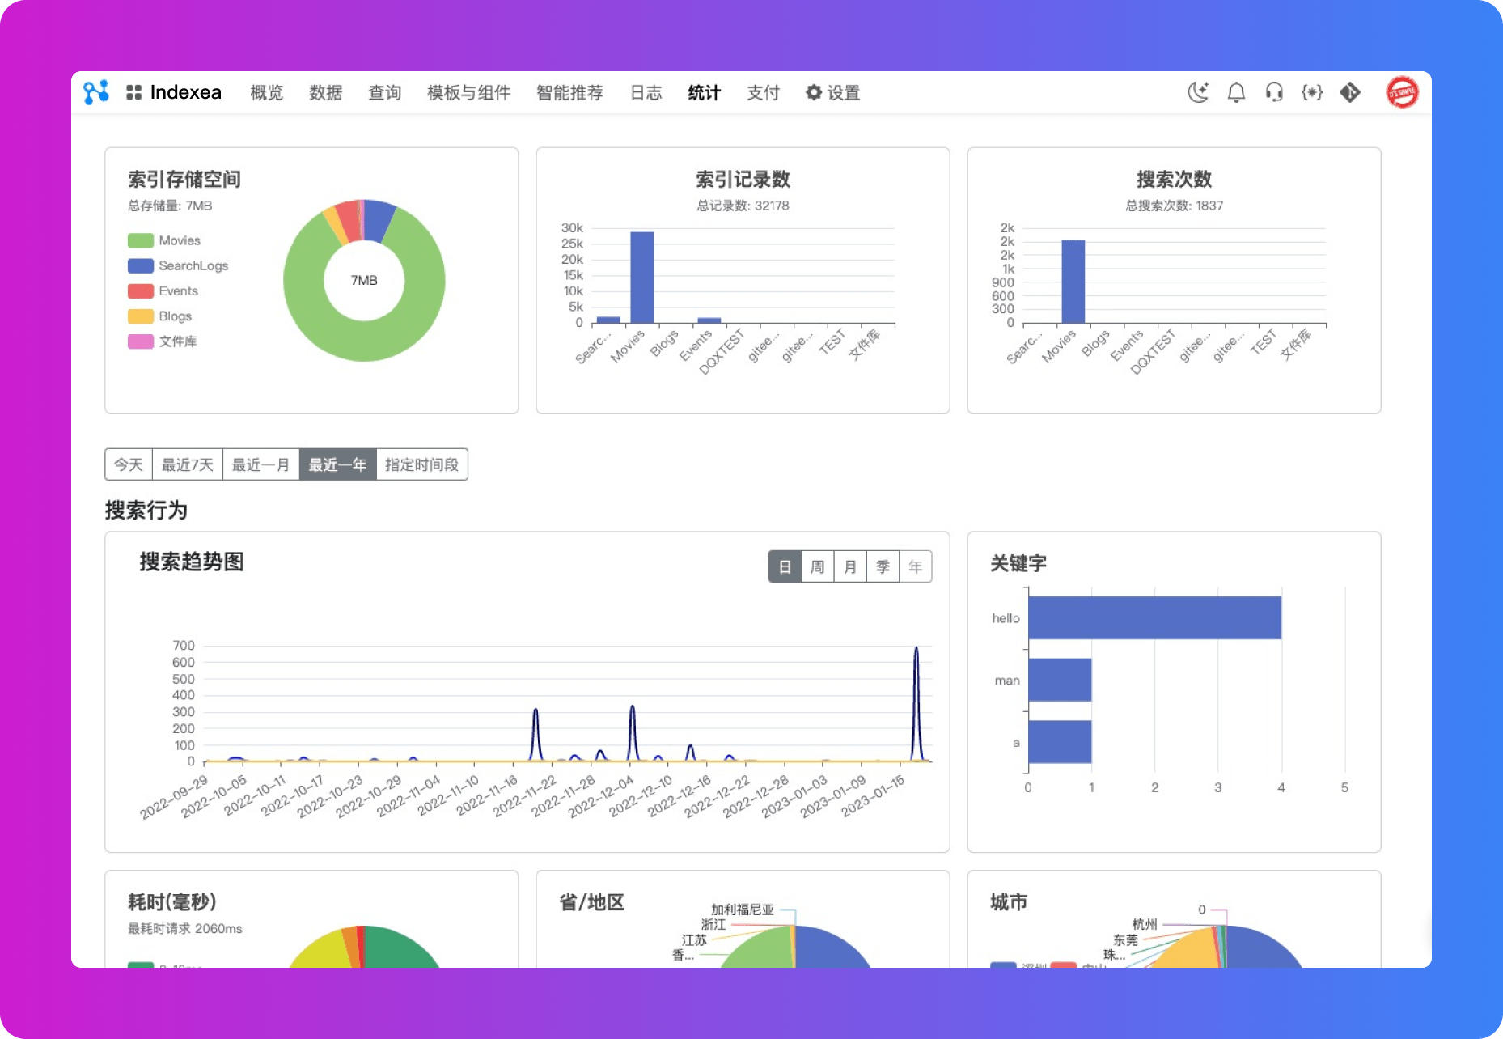Click the hello bar in keyword chart

pyautogui.click(x=1154, y=617)
